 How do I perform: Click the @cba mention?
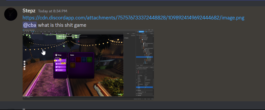pyautogui.click(x=30, y=25)
